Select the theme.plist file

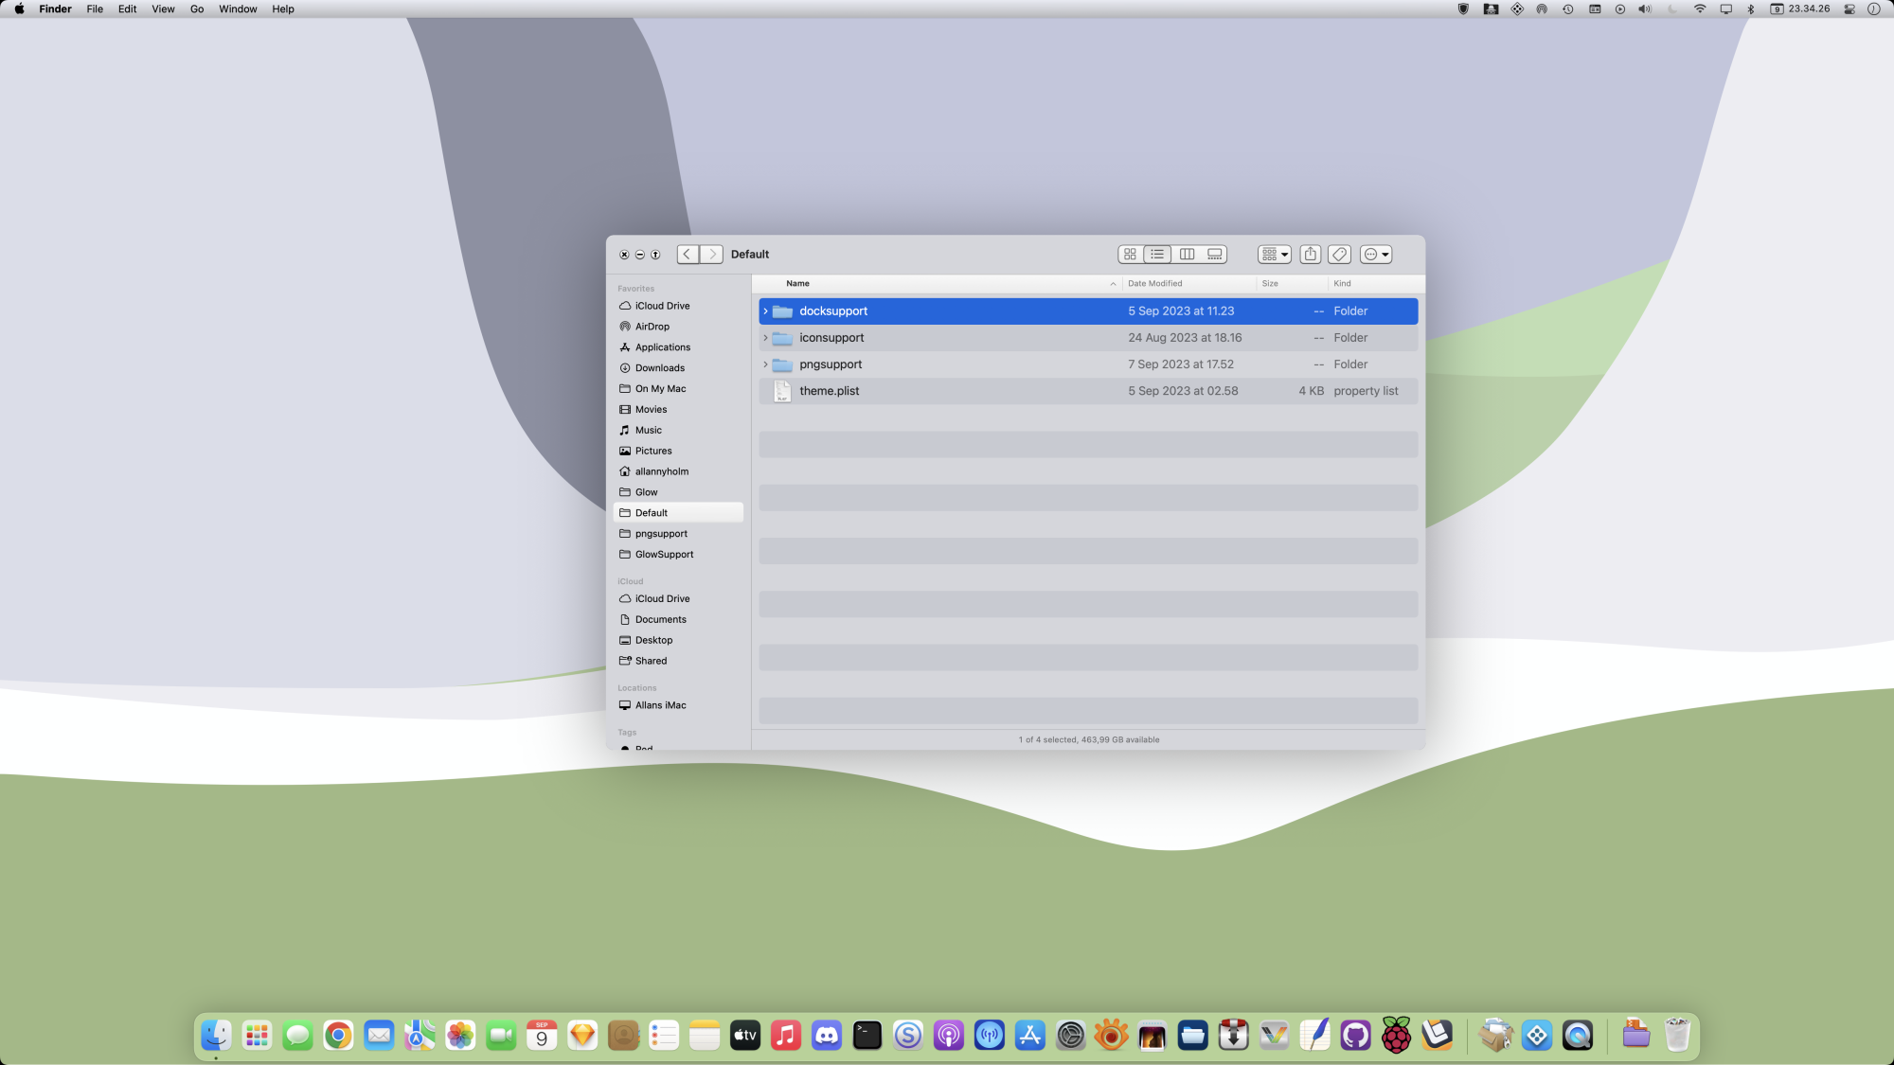coord(829,391)
